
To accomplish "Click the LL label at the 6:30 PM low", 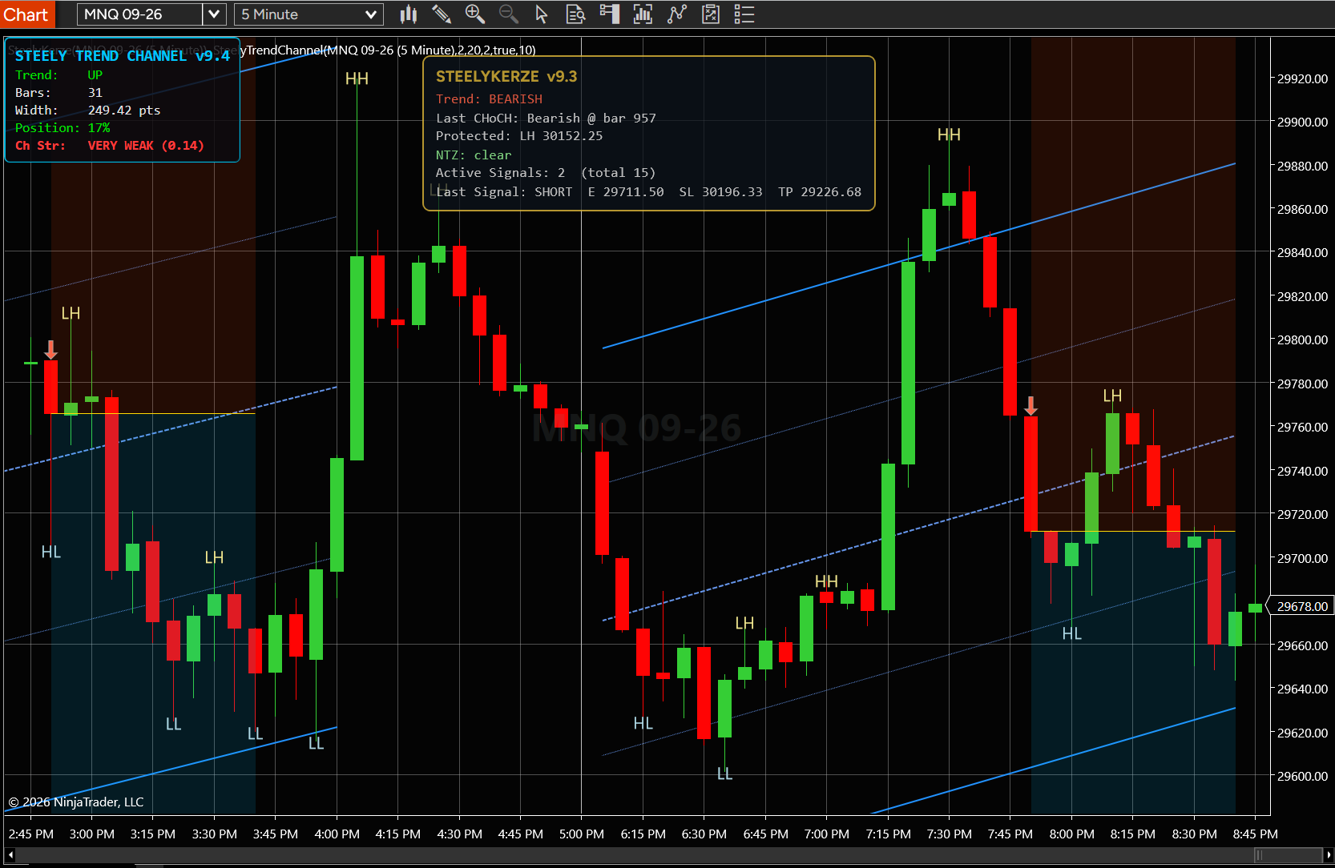I will (x=724, y=774).
